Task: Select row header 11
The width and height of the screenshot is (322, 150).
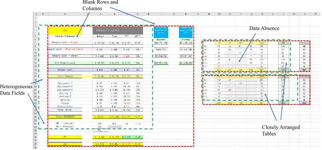Action: pyautogui.click(x=35, y=56)
